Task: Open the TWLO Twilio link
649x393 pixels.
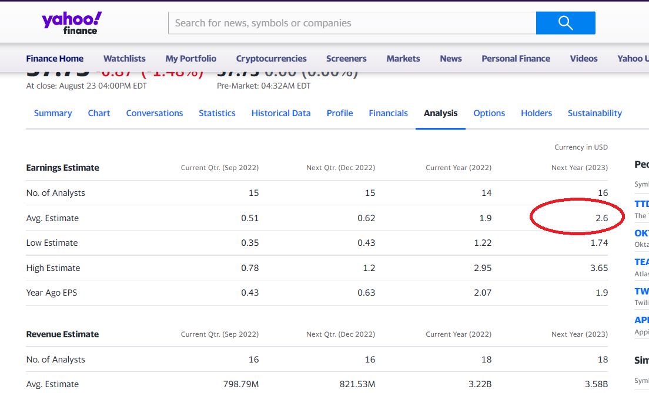Action: 641,291
